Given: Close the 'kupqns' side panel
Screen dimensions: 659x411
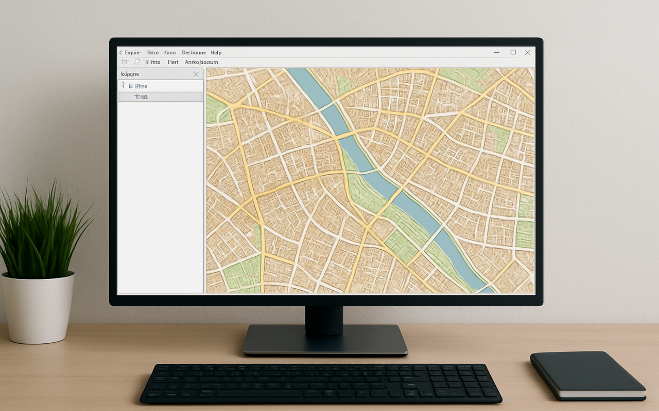Looking at the screenshot, I should [x=196, y=74].
